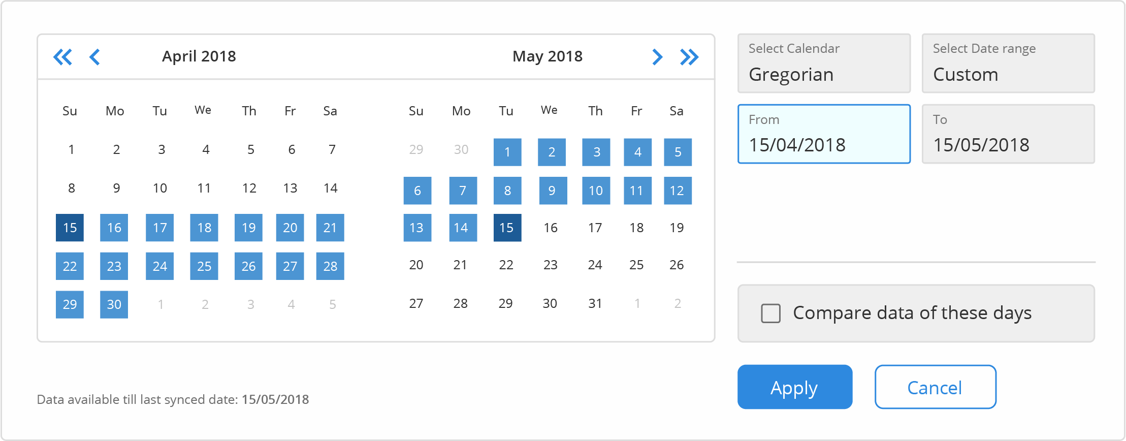This screenshot has width=1126, height=441.
Task: Click the previous month double-arrow icon
Action: 63,56
